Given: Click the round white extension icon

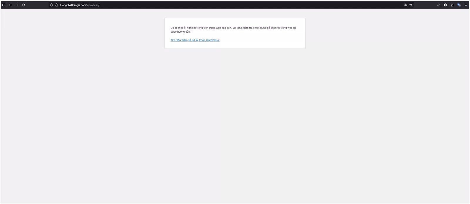Looking at the screenshot, I should [445, 5].
